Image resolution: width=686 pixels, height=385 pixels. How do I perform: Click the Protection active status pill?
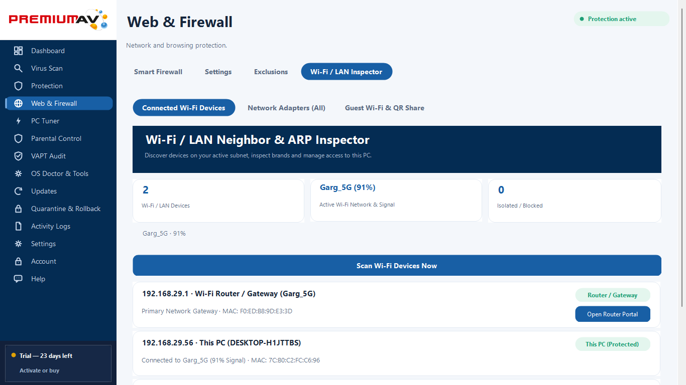[622, 19]
